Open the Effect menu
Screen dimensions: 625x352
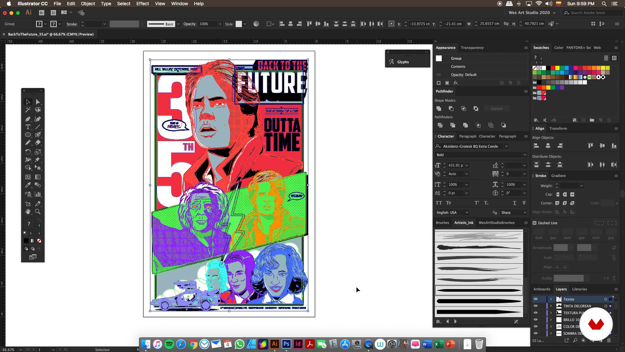tap(143, 4)
